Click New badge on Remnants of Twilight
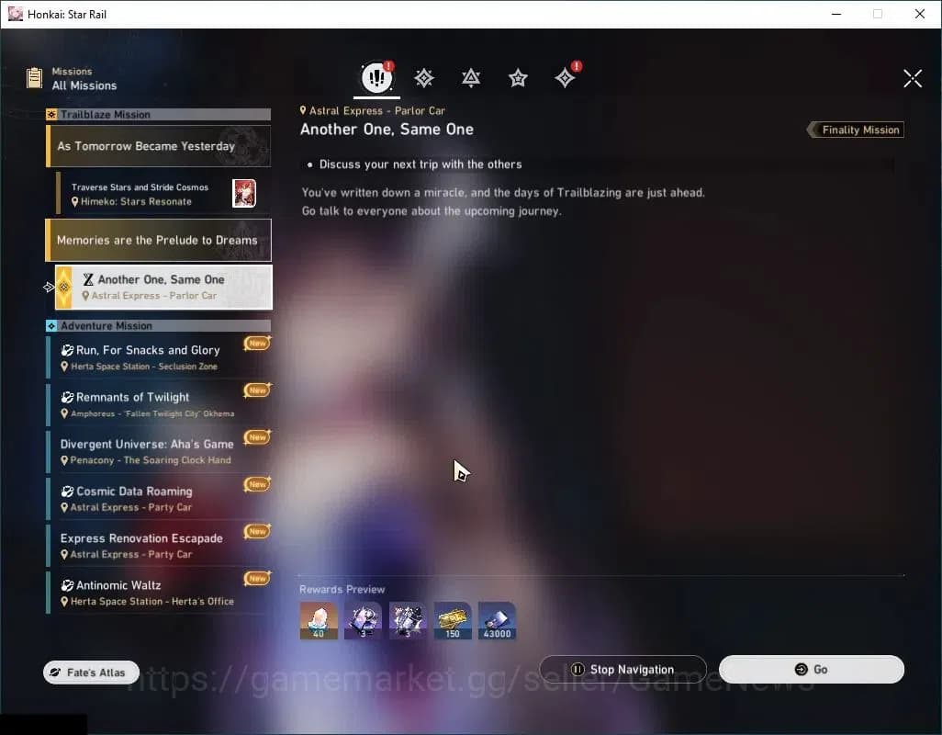Viewport: 942px width, 735px height. 258,390
